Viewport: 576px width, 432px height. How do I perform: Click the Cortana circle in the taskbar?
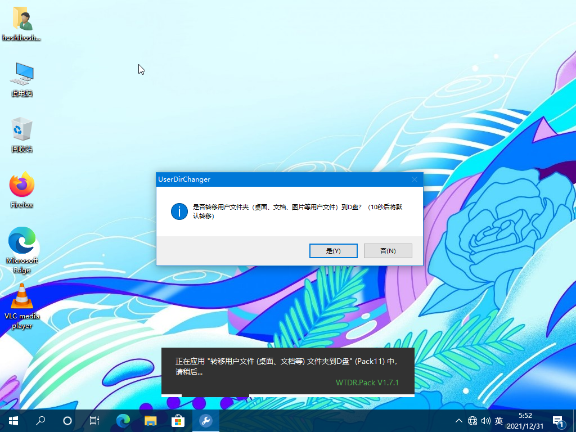coord(67,421)
